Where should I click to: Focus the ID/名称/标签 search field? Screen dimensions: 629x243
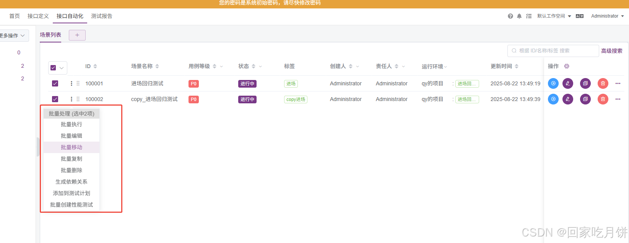pyautogui.click(x=553, y=51)
